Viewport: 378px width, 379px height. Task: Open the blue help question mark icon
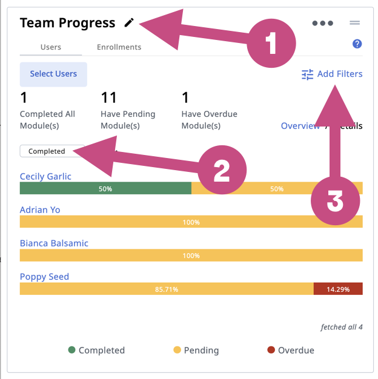click(357, 44)
